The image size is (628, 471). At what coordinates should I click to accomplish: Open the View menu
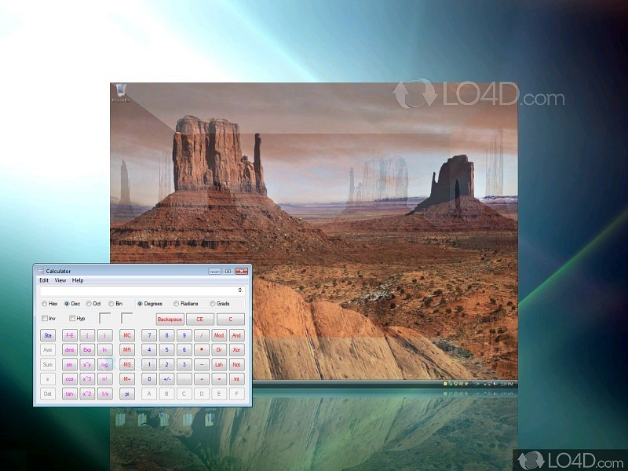[60, 279]
